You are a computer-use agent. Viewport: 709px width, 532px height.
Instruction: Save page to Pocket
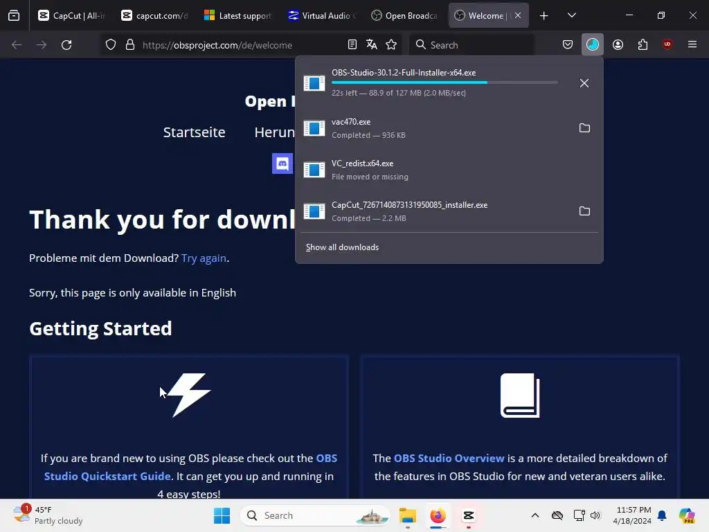click(568, 44)
